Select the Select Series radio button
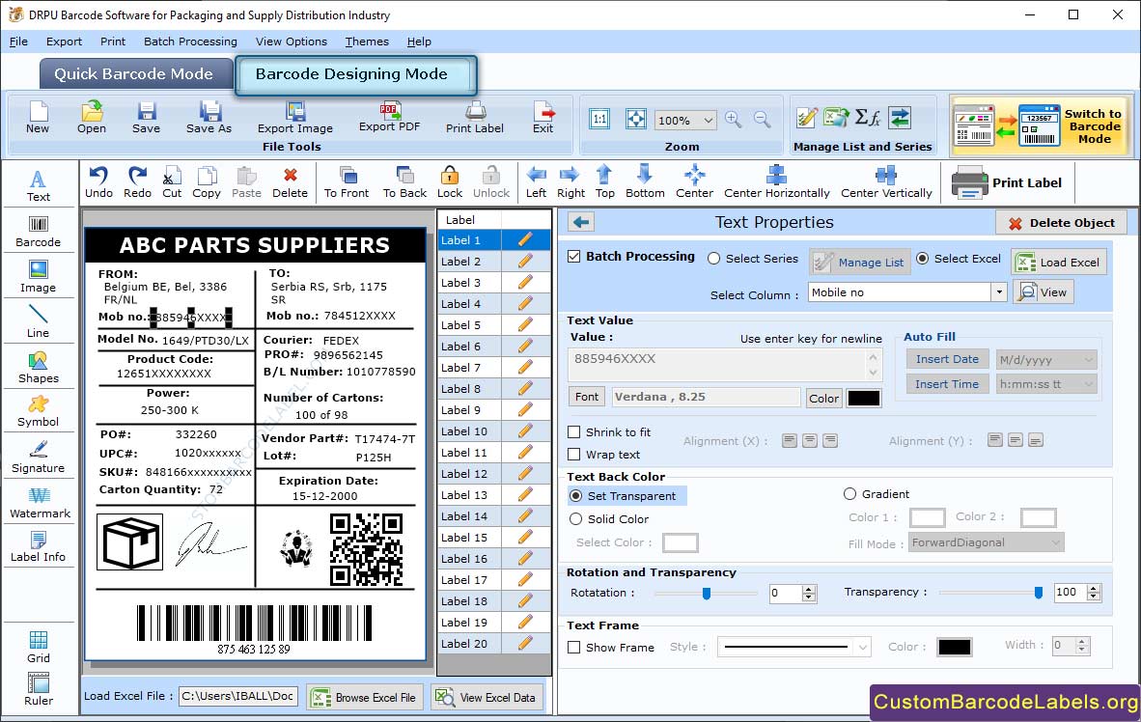The image size is (1141, 722). click(714, 259)
